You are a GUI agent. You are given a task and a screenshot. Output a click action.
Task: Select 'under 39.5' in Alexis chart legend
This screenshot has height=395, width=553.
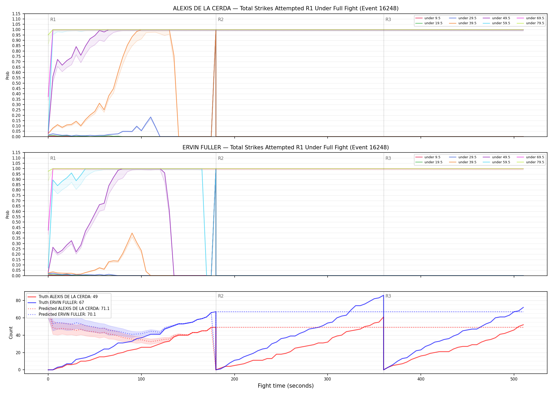tap(463, 23)
